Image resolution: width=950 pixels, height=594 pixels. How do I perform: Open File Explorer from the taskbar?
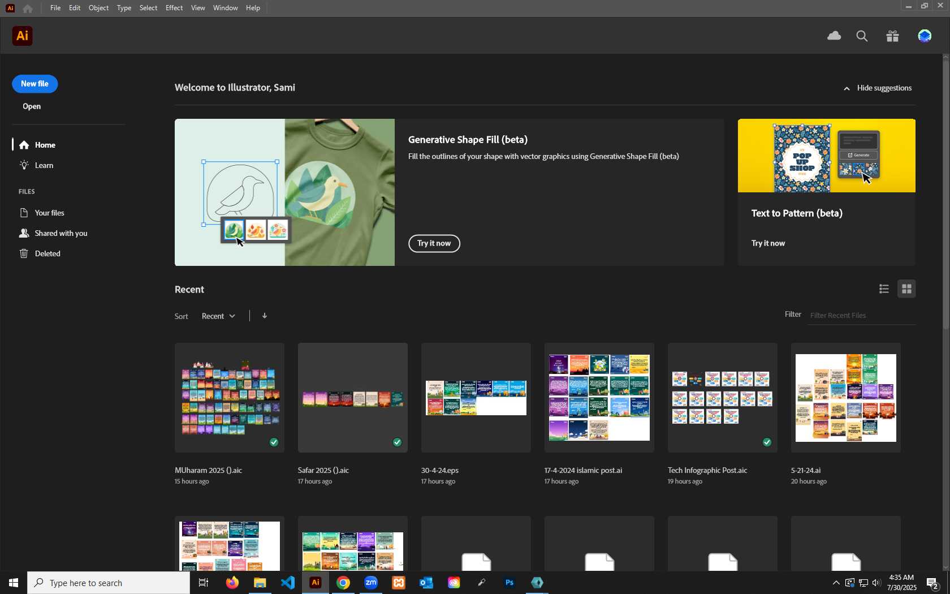(260, 583)
